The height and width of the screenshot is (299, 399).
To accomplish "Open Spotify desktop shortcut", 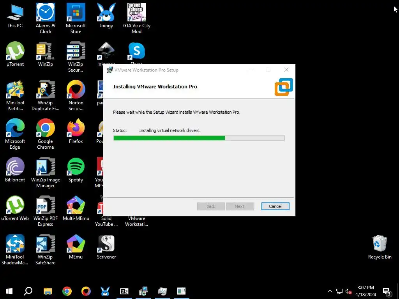I will click(76, 170).
